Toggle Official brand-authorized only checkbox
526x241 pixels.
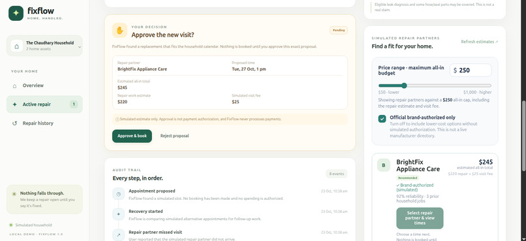pos(382,119)
